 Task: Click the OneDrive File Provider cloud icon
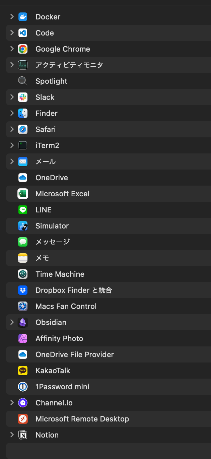(23, 354)
